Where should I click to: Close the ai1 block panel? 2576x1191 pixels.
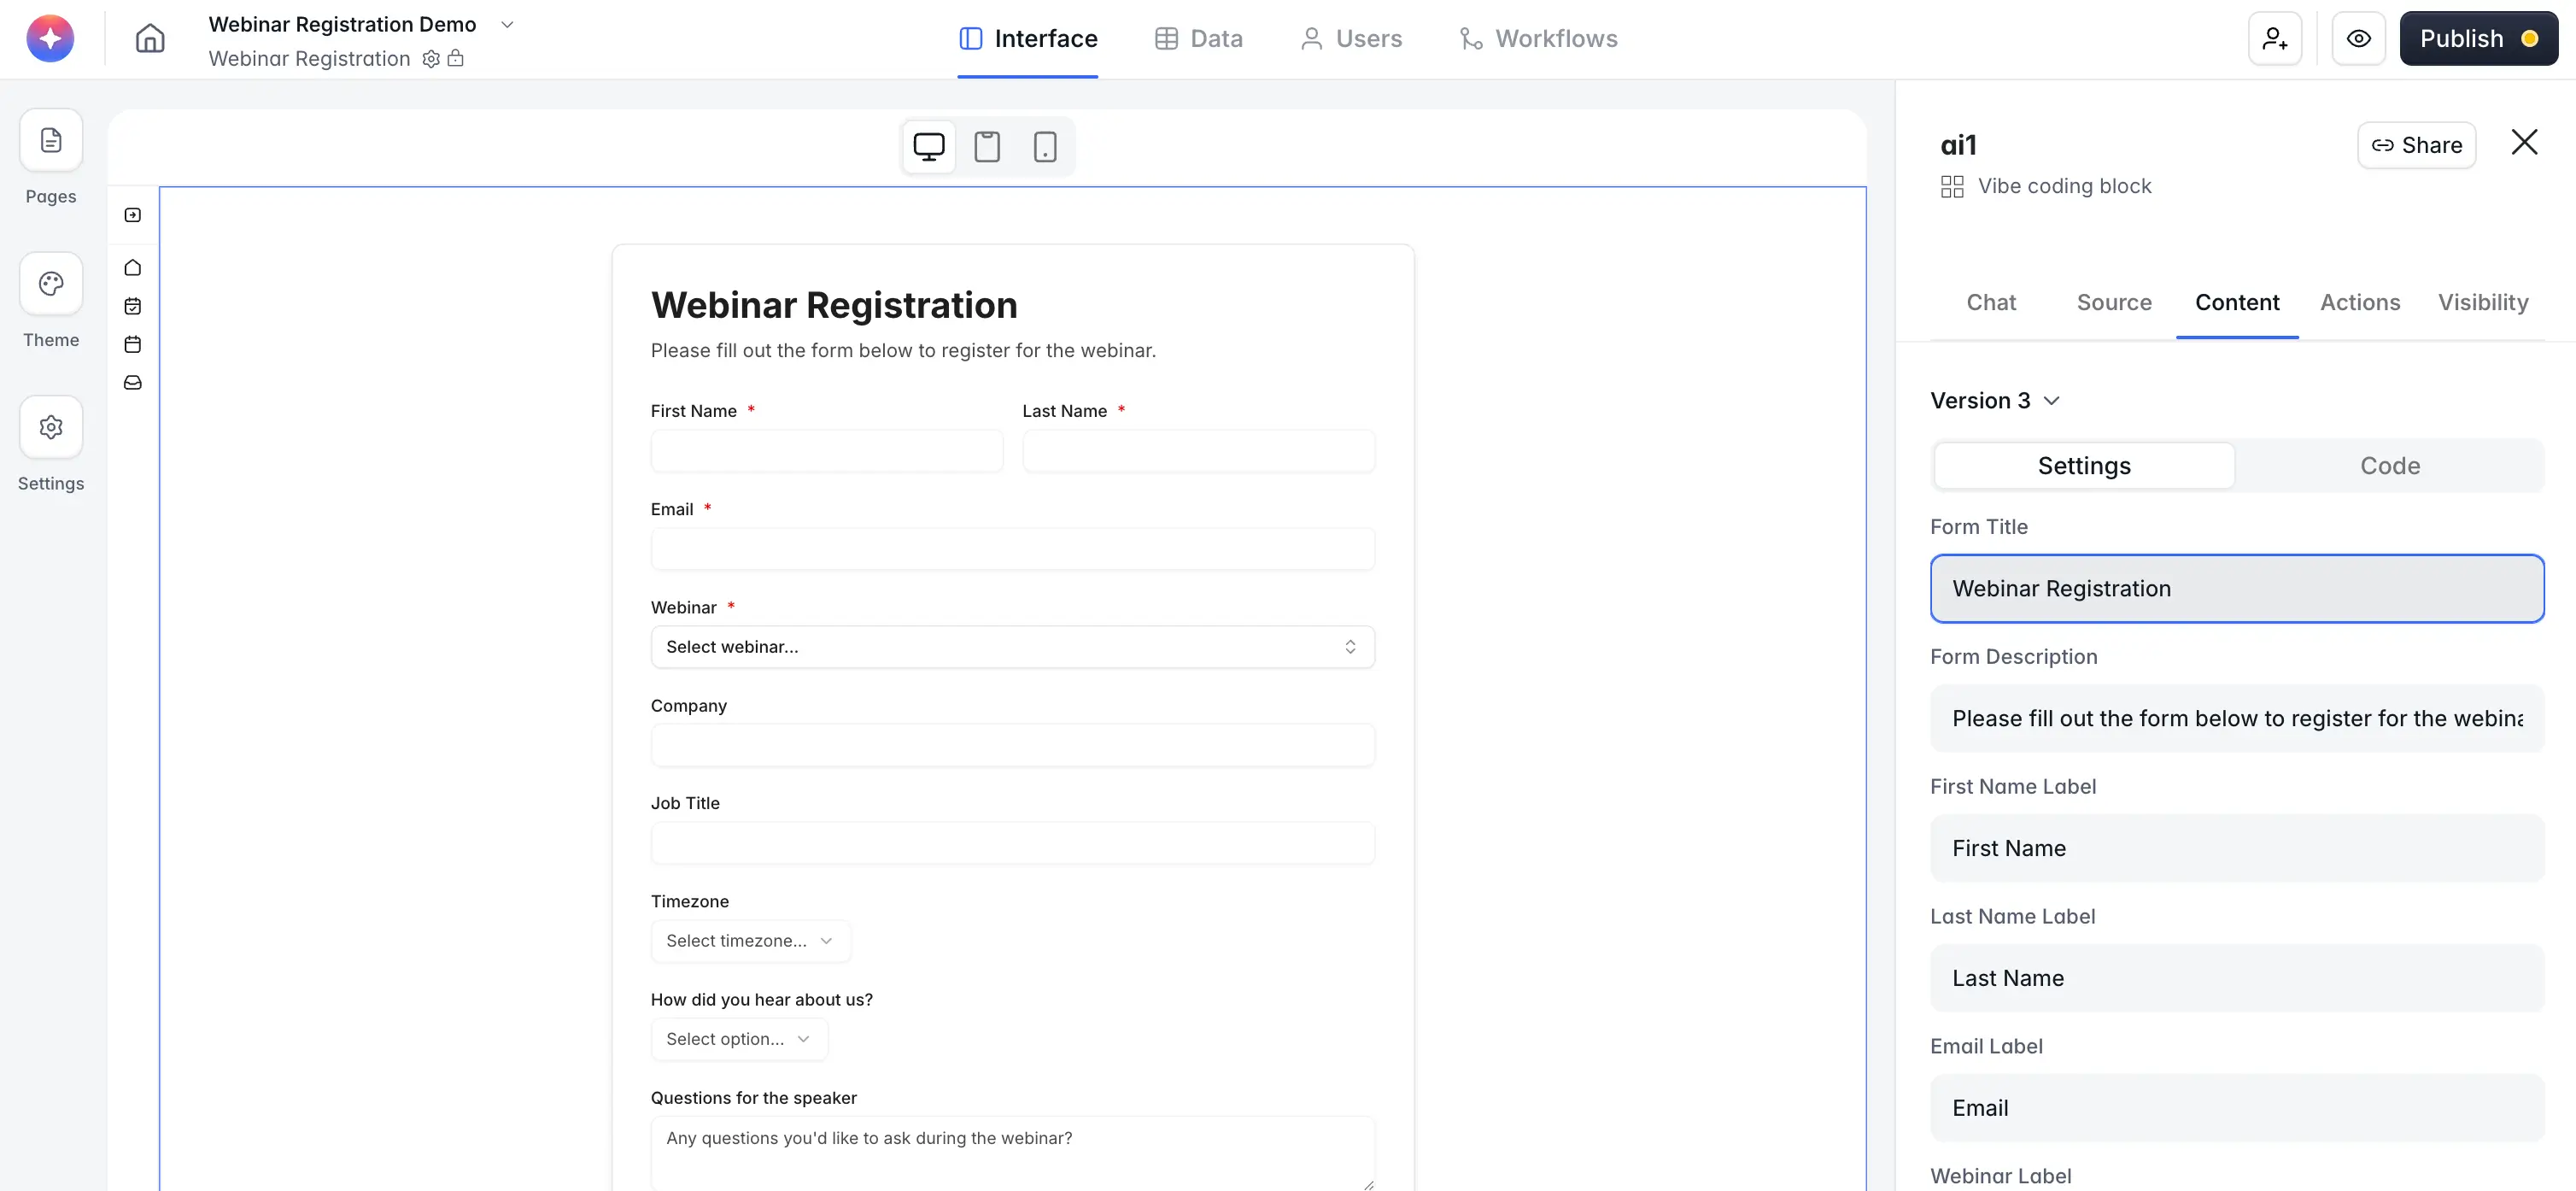click(x=2523, y=143)
